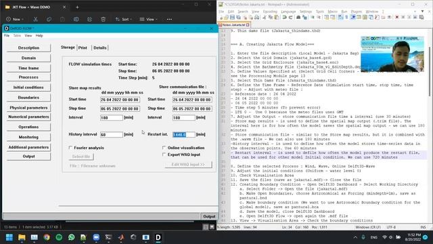Click the Cut icon in File Explorer toolbar
433x244 pixels.
(x=35, y=20)
